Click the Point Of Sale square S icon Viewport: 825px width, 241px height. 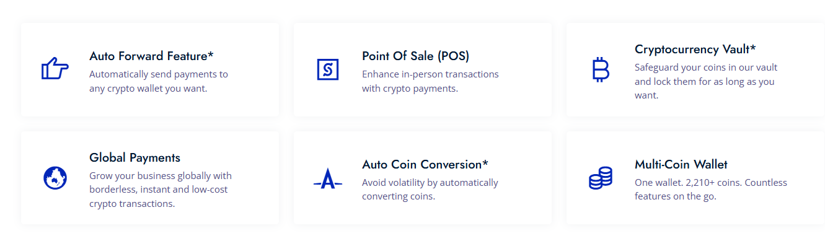coord(328,69)
